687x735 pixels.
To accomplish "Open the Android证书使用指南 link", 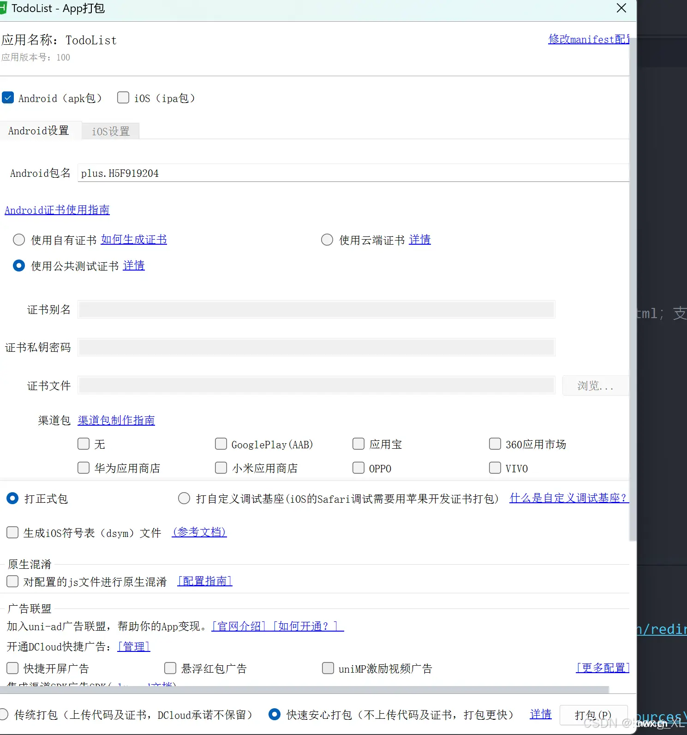I will 57,210.
